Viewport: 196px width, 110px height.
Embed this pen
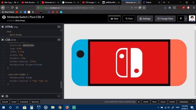click(x=172, y=102)
